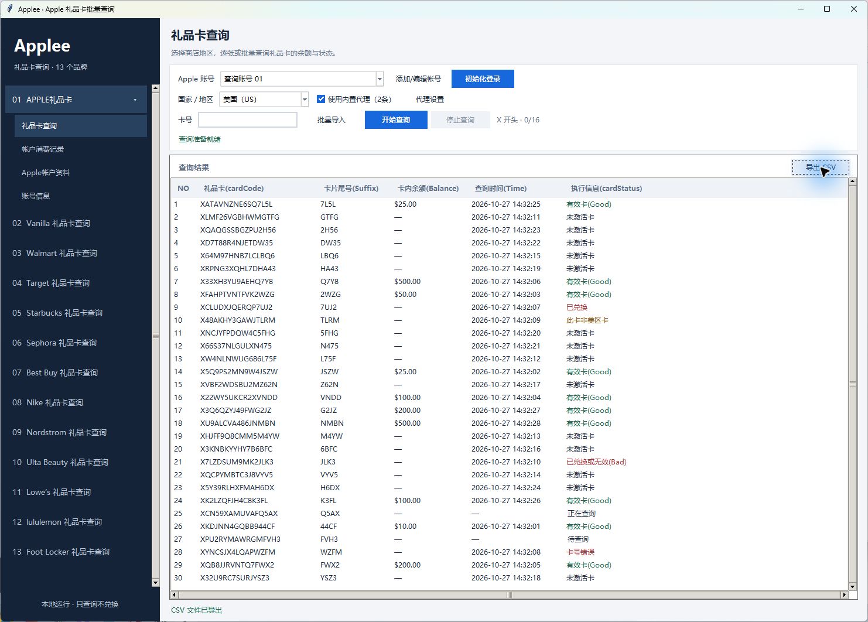Image resolution: width=868 pixels, height=622 pixels.
Task: Click the sidebar scrollbar up arrow
Action: pyautogui.click(x=155, y=88)
